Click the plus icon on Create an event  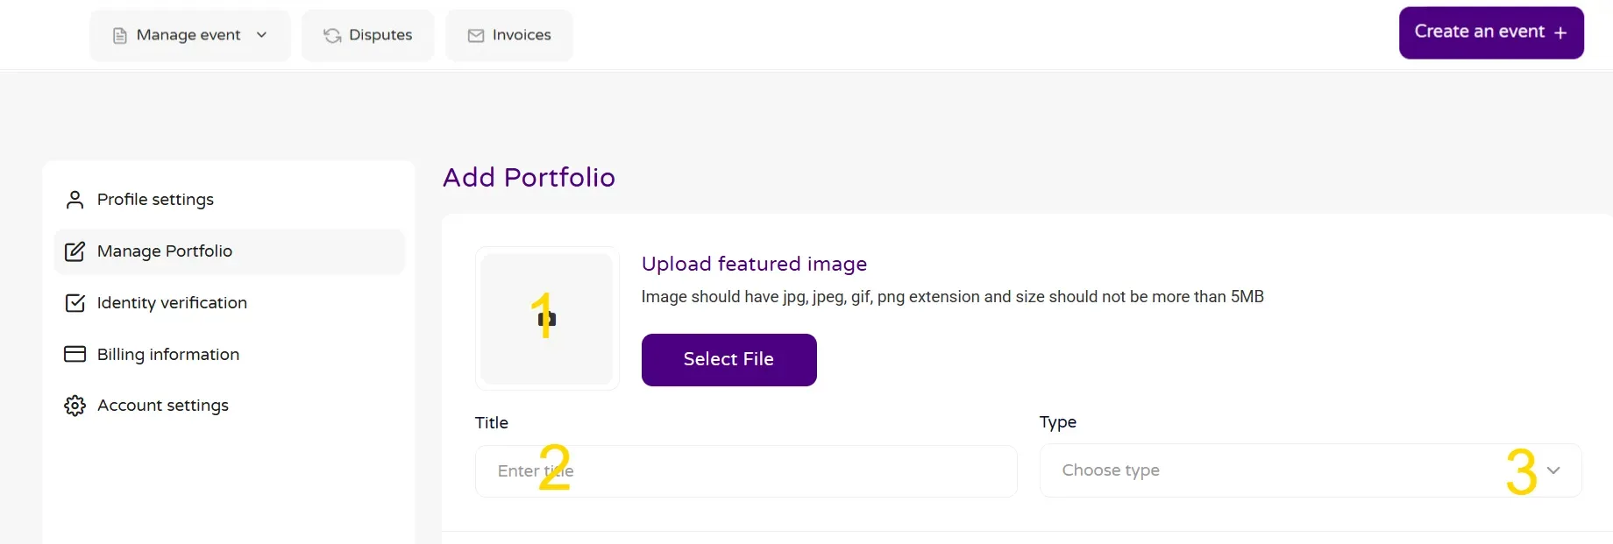[x=1560, y=32]
